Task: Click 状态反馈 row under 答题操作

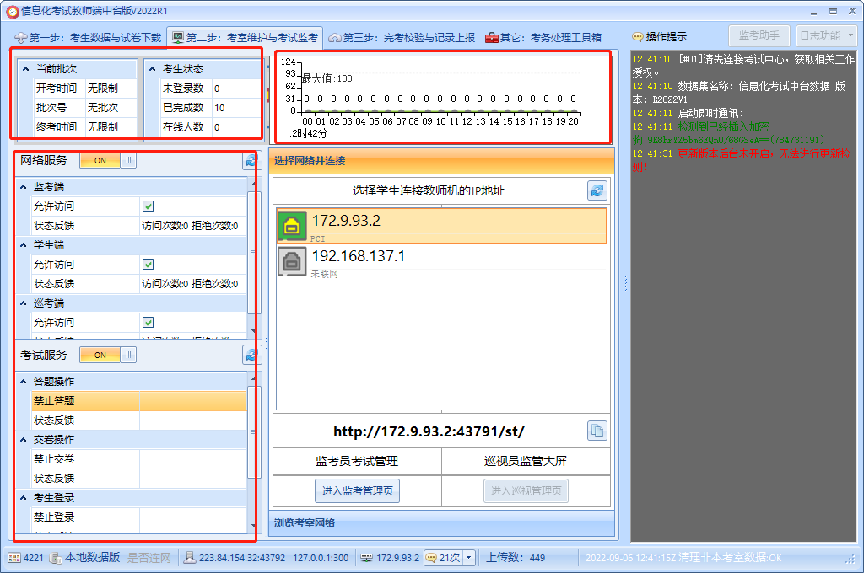Action: (x=139, y=420)
